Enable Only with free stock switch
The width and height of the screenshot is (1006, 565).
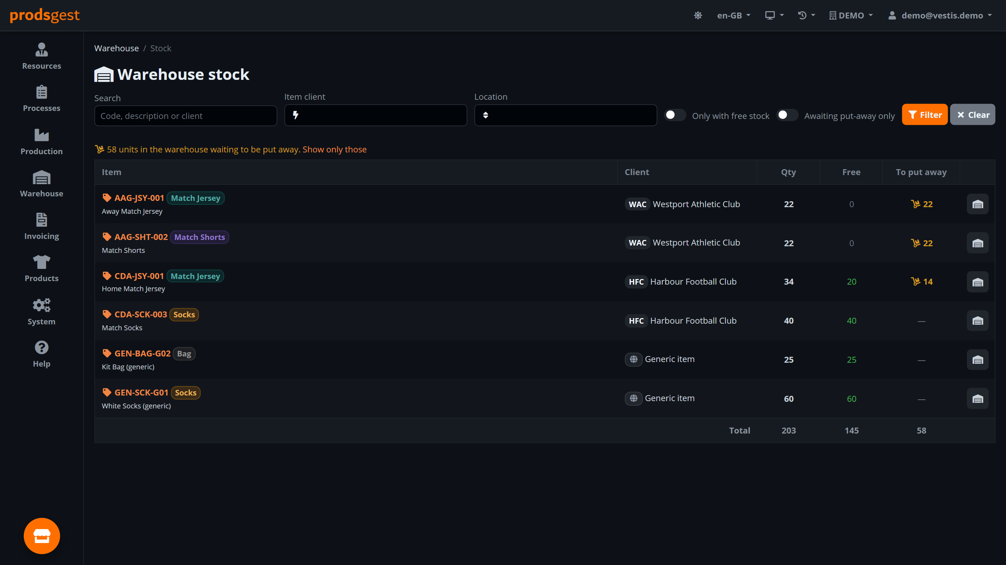675,115
